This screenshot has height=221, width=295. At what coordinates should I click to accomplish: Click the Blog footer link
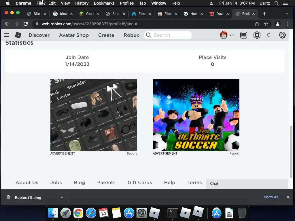click(80, 182)
